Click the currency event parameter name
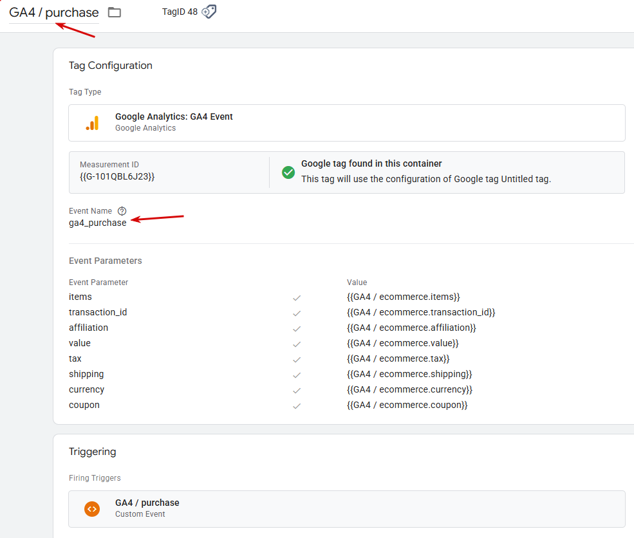Viewport: 634px width, 538px height. point(86,389)
